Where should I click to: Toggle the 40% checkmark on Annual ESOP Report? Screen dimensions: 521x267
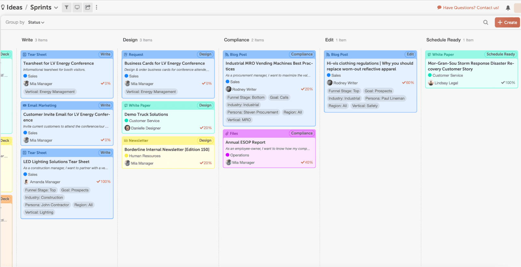point(303,162)
